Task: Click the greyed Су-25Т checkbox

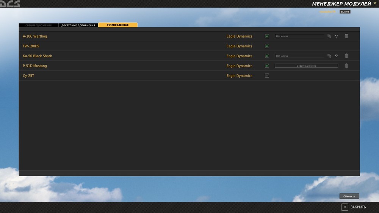Action: coord(267,76)
